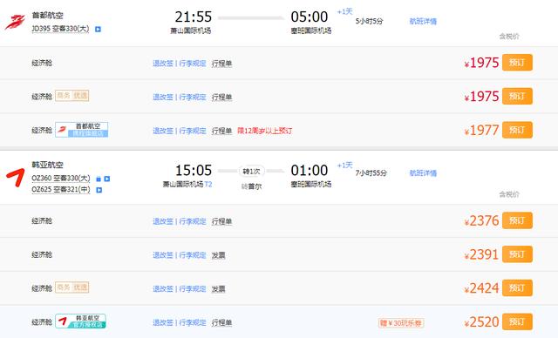The width and height of the screenshot is (558, 338).
Task: Click the blue lock icon beside OZ360
Action: point(99,179)
